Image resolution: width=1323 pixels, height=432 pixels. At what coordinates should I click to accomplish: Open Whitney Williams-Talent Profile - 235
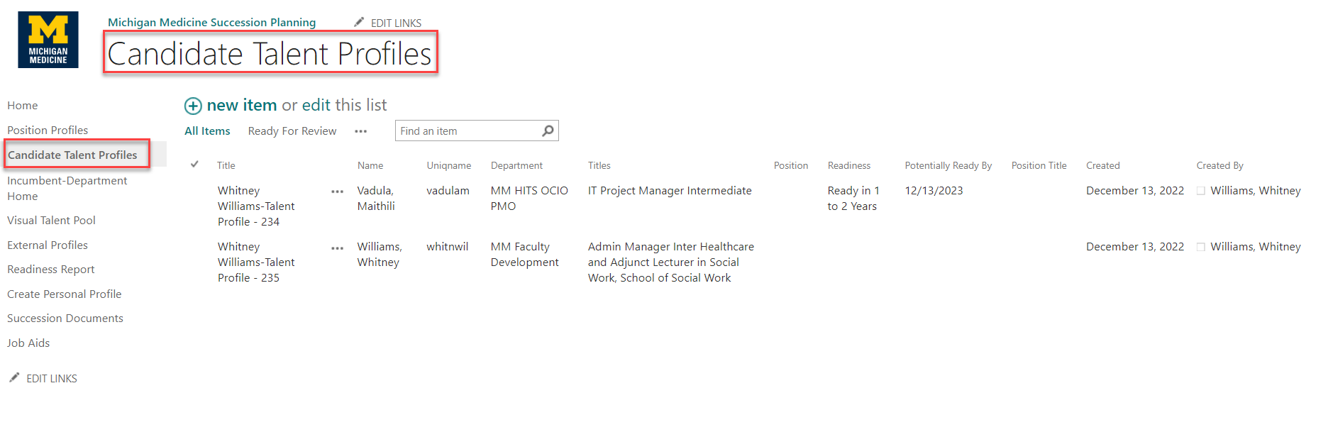point(256,262)
